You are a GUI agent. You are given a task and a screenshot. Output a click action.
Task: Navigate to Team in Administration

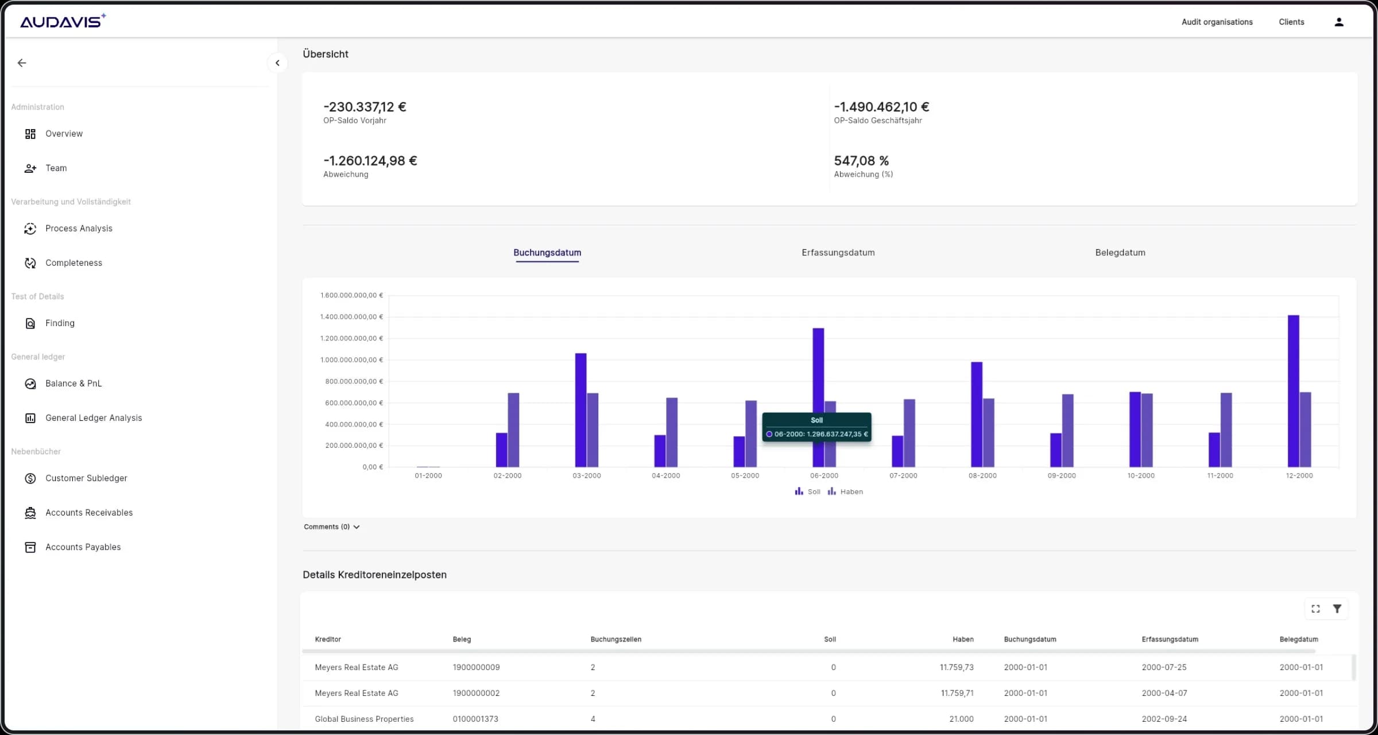56,168
